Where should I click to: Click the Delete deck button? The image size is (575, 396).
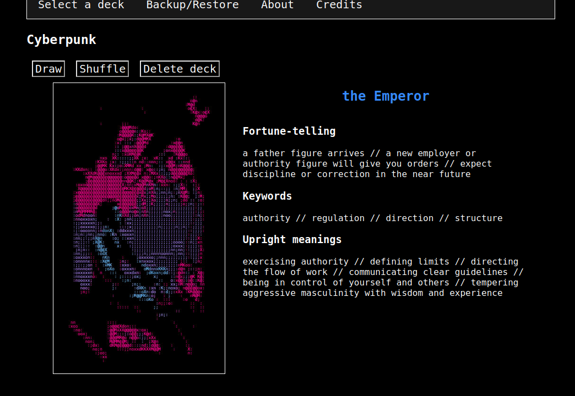coord(180,69)
